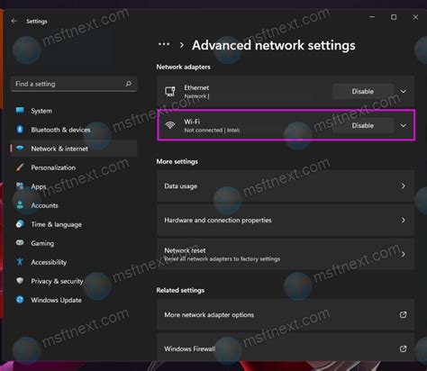Minimize the Settings window
The width and height of the screenshot is (427, 371).
click(x=372, y=17)
